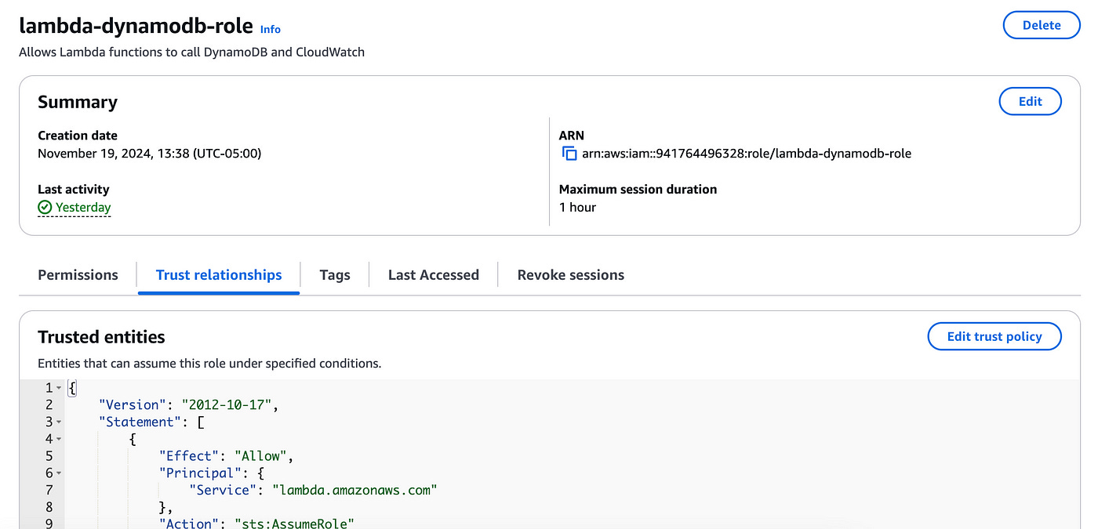Click the "1 hour" session duration value

pos(577,208)
